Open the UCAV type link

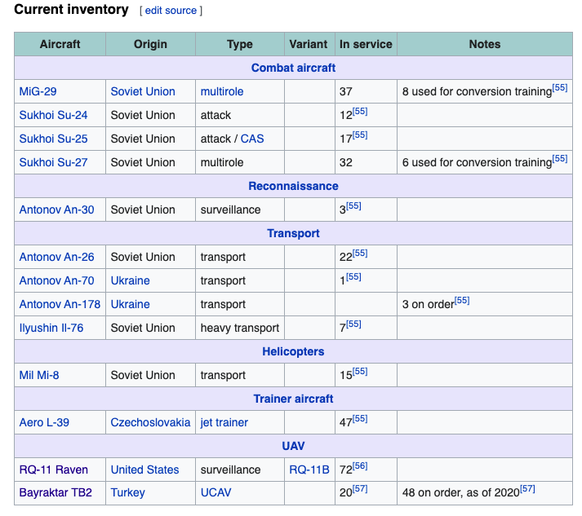click(x=216, y=492)
